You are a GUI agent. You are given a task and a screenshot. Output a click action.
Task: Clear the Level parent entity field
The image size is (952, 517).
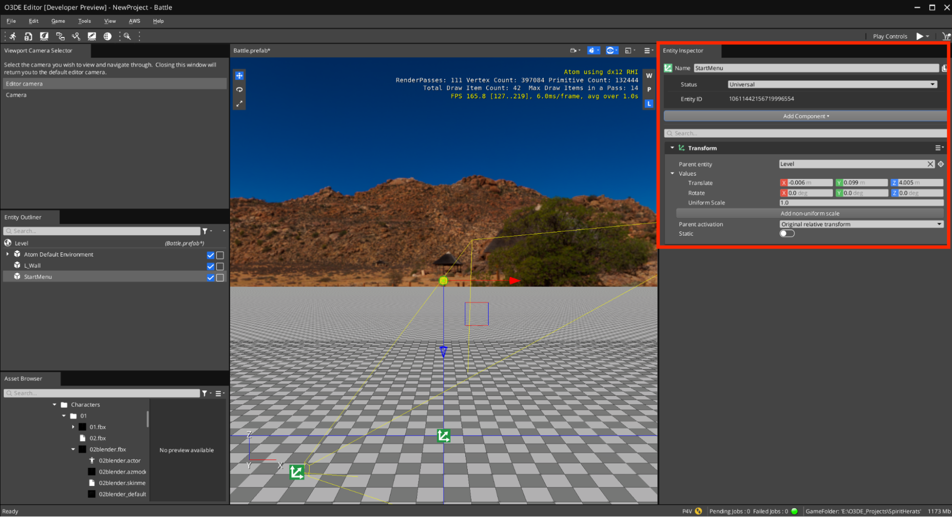[930, 164]
